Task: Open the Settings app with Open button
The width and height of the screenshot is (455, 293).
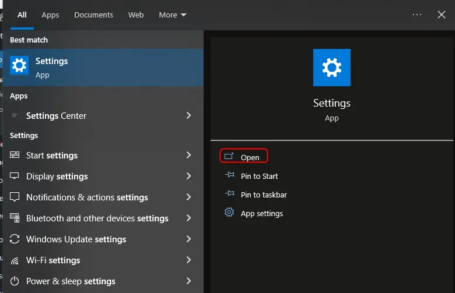Action: click(x=244, y=157)
